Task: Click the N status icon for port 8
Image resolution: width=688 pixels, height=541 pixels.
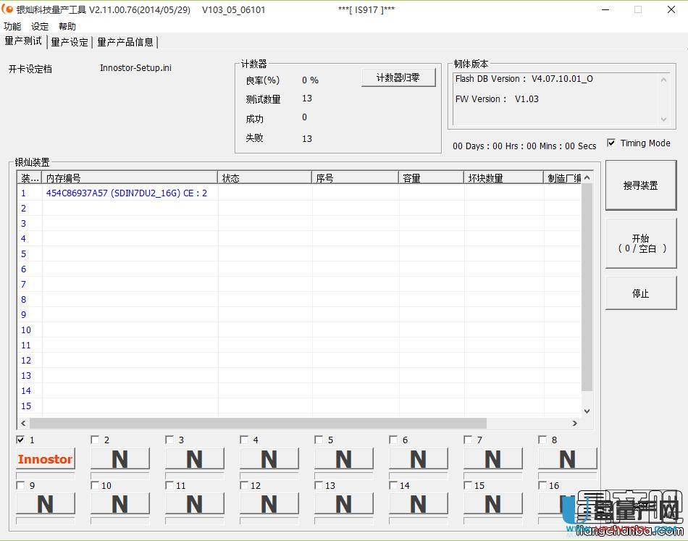Action: point(567,459)
